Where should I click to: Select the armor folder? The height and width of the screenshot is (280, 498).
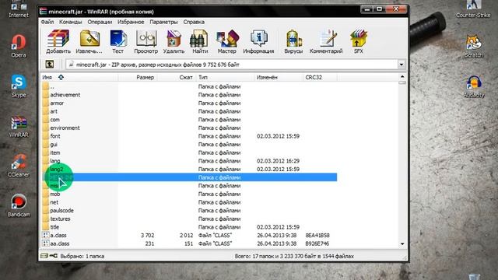click(x=57, y=103)
